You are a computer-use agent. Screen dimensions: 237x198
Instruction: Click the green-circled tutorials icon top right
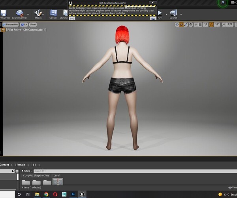223,3
